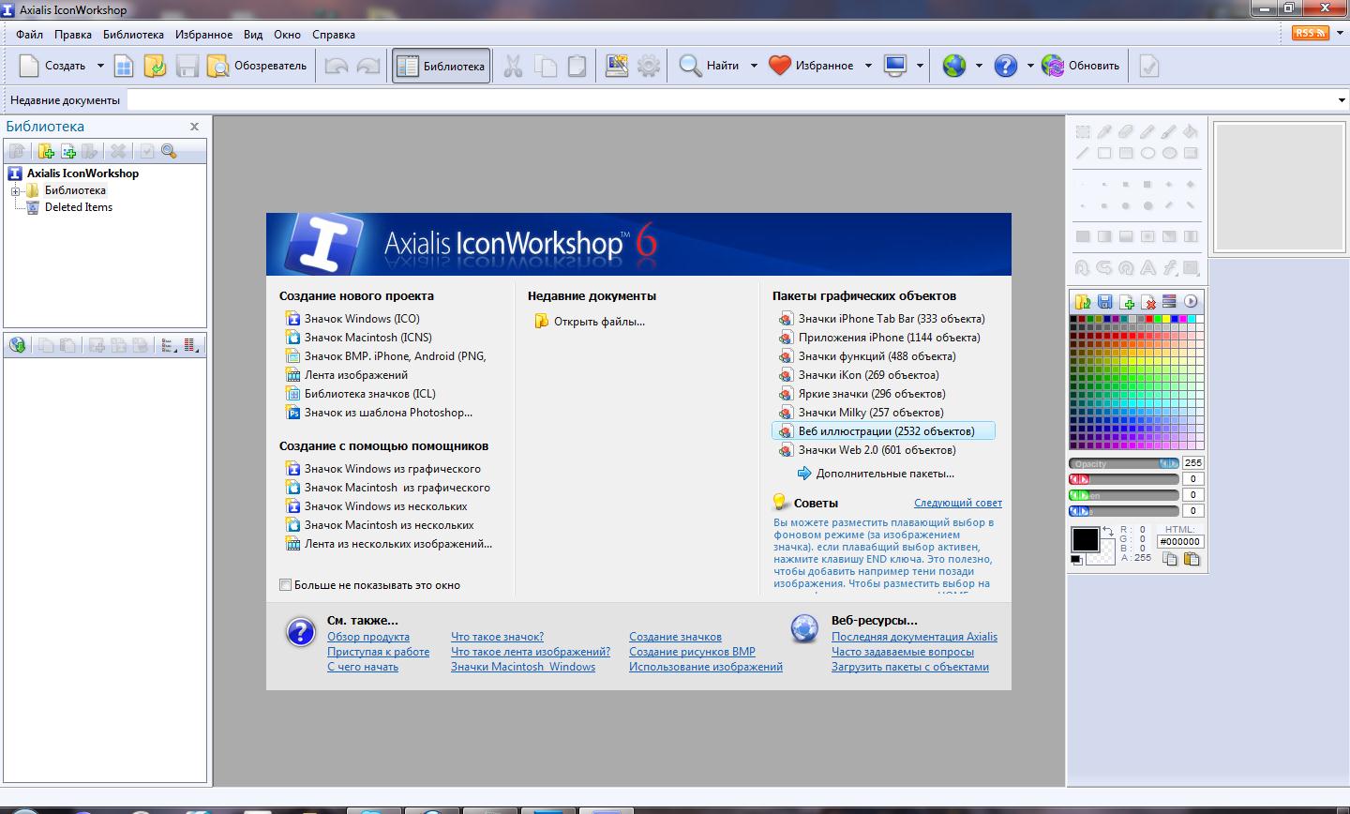Image resolution: width=1350 pixels, height=814 pixels.
Task: Click the open-folder toolbar icon
Action: pyautogui.click(x=156, y=66)
